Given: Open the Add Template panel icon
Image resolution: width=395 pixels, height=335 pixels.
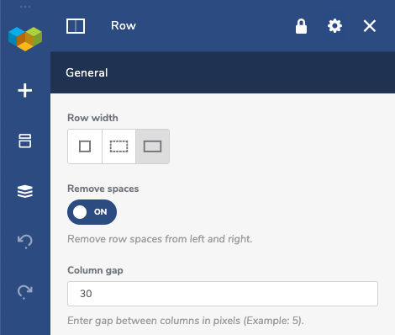Looking at the screenshot, I should click(x=25, y=141).
